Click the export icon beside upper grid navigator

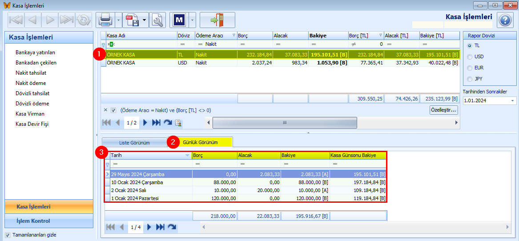[179, 123]
